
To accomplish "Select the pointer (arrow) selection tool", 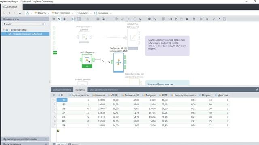I will tap(59, 19).
